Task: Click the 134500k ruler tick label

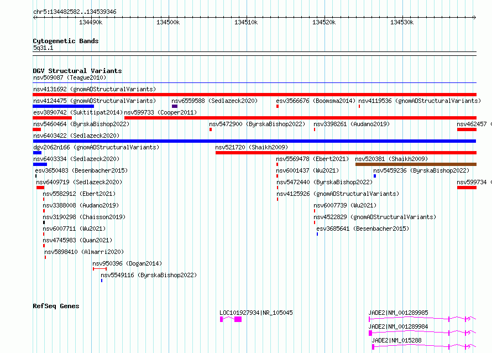Action: (168, 22)
